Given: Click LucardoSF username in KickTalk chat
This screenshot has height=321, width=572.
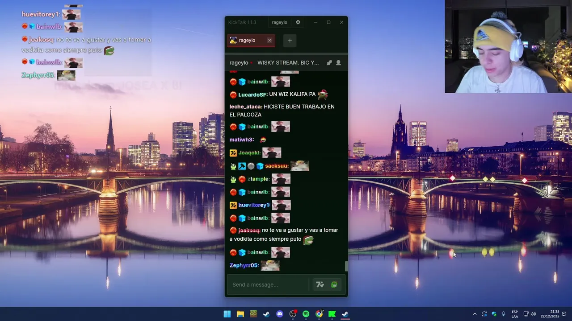Looking at the screenshot, I should pyautogui.click(x=253, y=95).
